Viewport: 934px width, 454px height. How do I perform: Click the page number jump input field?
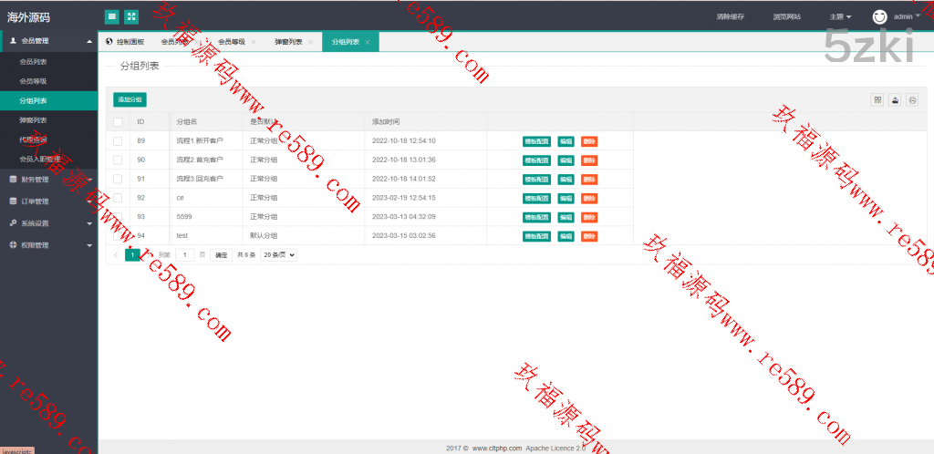pyautogui.click(x=185, y=255)
